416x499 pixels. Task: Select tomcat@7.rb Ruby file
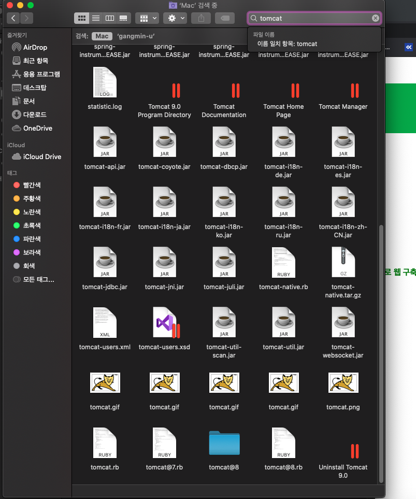164,443
